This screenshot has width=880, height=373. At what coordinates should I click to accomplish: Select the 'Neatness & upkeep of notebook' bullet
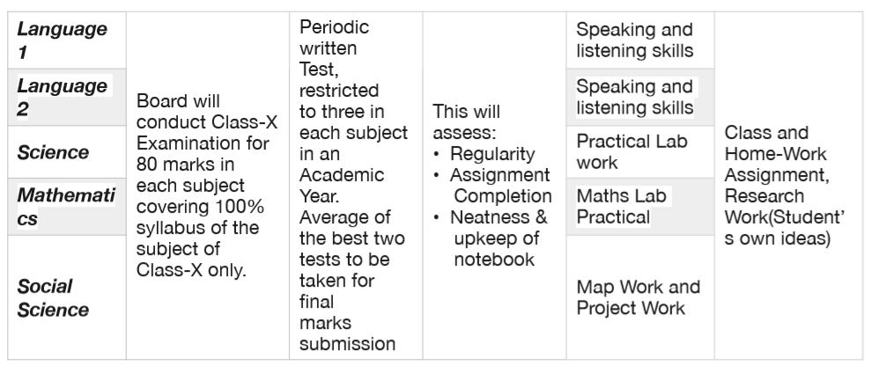(499, 237)
